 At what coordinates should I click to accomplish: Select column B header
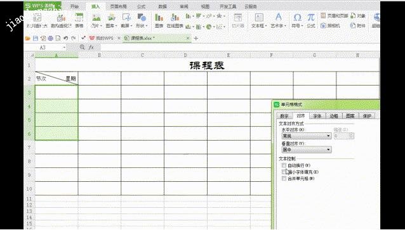tap(100, 55)
